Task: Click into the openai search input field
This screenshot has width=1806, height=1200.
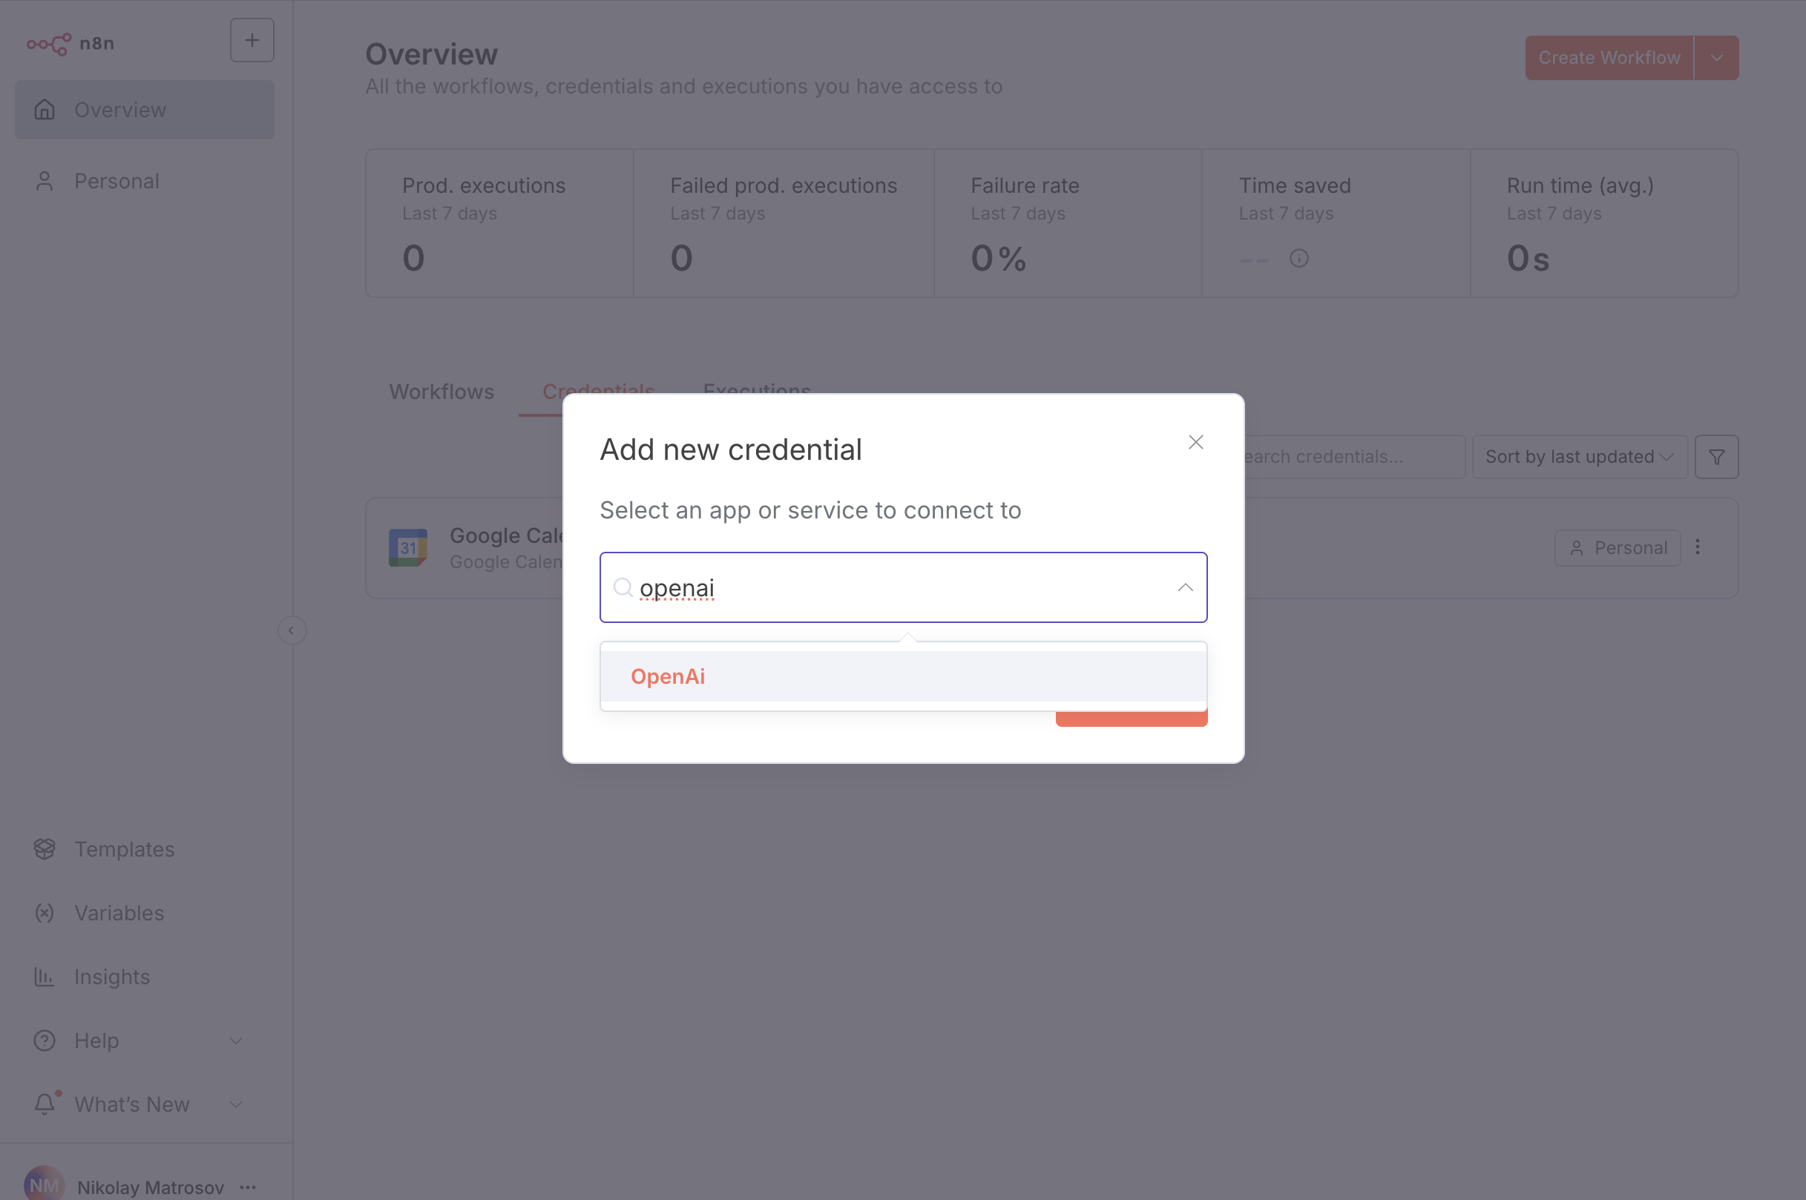Action: tap(904, 587)
